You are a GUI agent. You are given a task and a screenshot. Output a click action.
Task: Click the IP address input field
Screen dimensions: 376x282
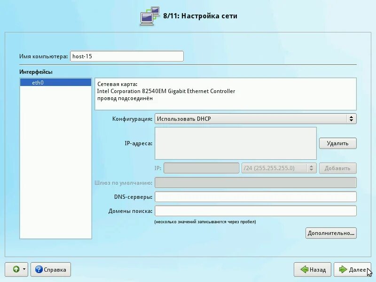pos(201,168)
